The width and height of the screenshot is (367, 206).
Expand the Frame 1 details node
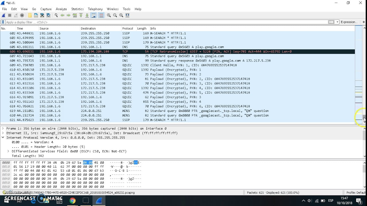(3, 128)
